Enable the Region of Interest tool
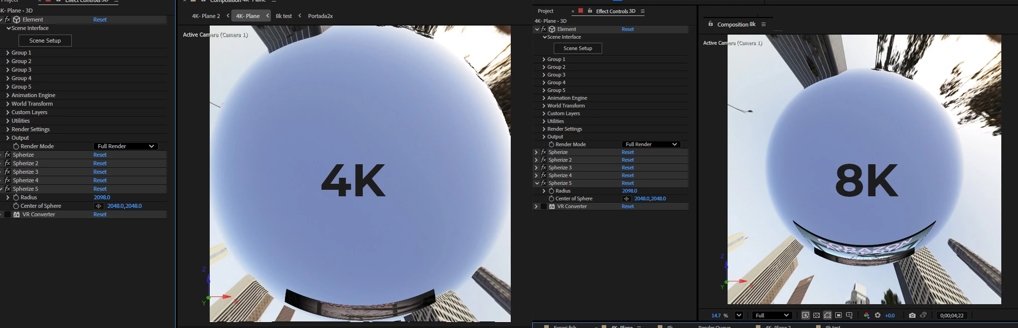Screen dimensions: 1018x328 click(x=838, y=315)
